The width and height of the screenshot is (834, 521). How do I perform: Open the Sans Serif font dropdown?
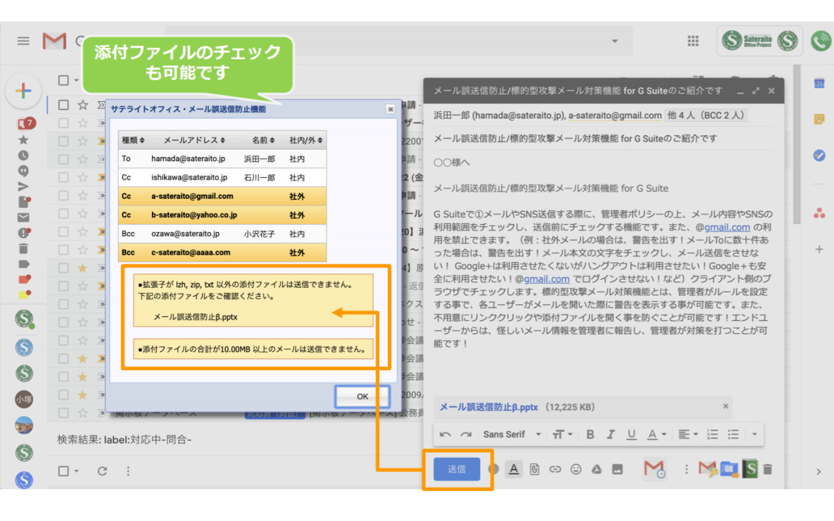[x=512, y=434]
